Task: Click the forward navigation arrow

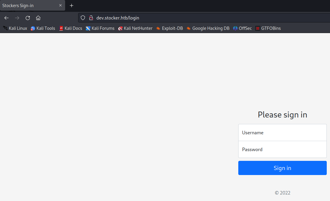Action: click(17, 18)
